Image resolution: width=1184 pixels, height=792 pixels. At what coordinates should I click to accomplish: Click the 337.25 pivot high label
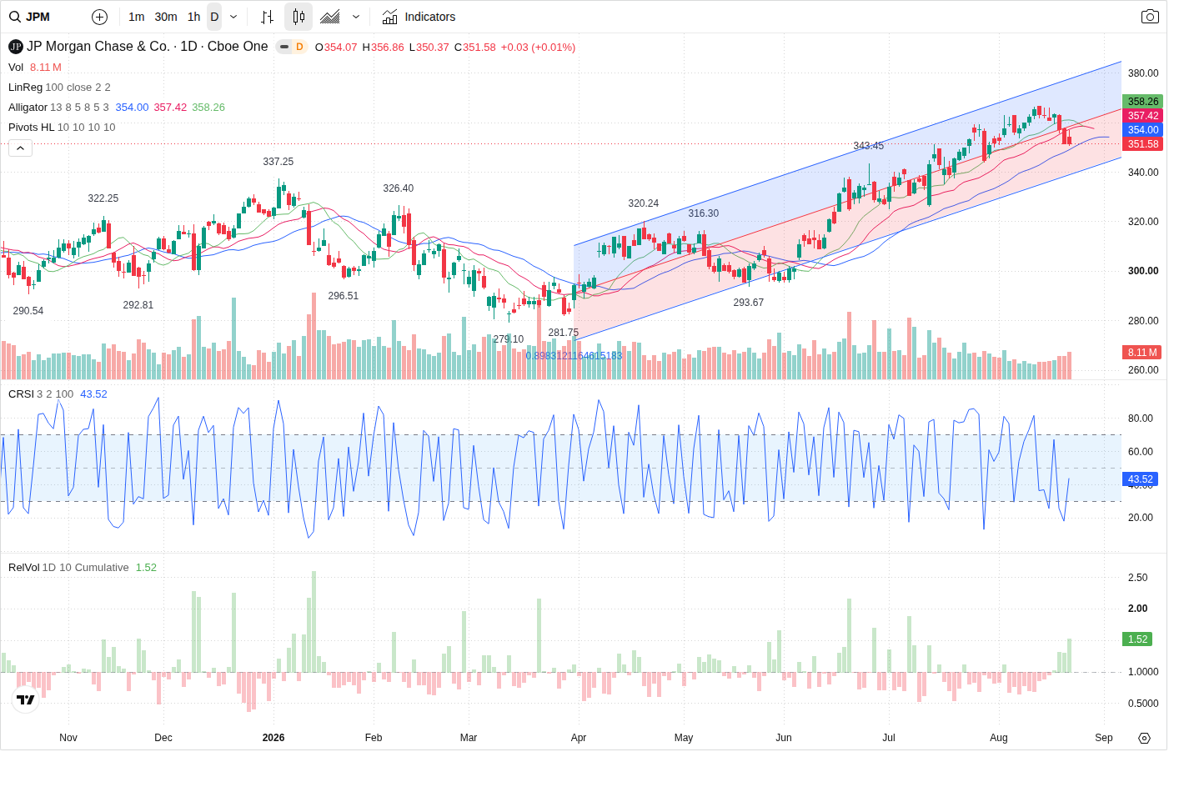pyautogui.click(x=278, y=162)
